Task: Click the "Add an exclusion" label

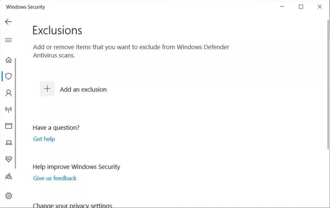Action: (x=83, y=90)
